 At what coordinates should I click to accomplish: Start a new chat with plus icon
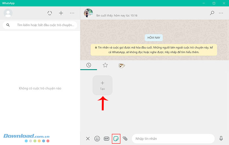[61, 13]
